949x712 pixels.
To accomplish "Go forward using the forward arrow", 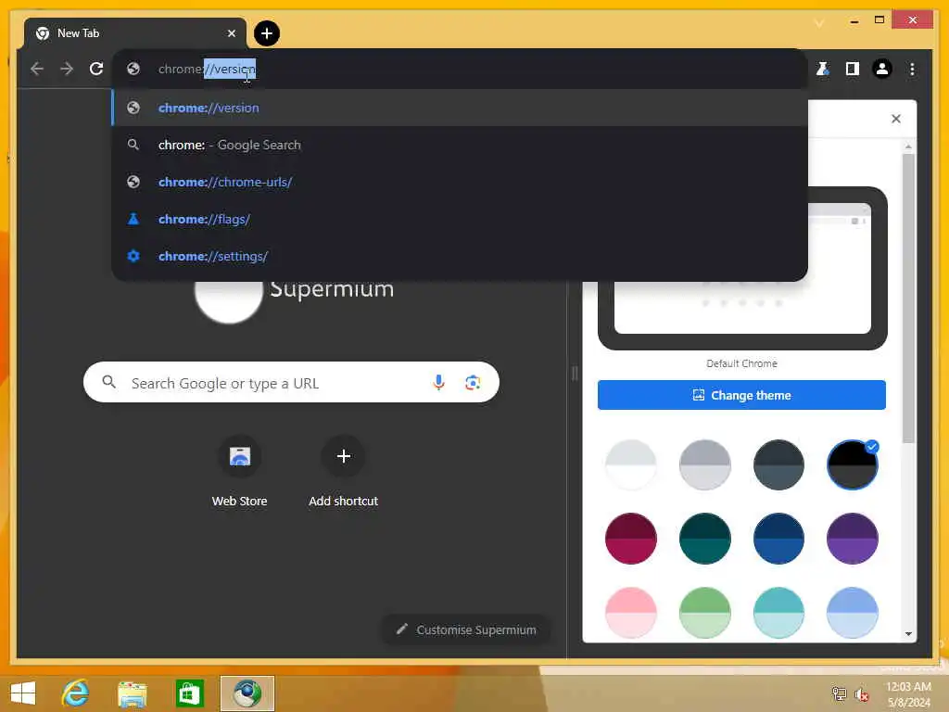I will [67, 69].
